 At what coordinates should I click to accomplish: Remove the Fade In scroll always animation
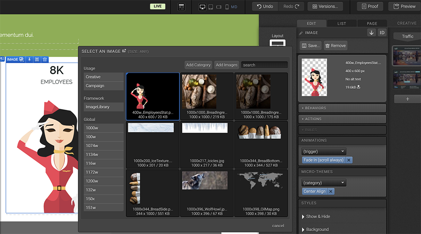[x=349, y=160]
